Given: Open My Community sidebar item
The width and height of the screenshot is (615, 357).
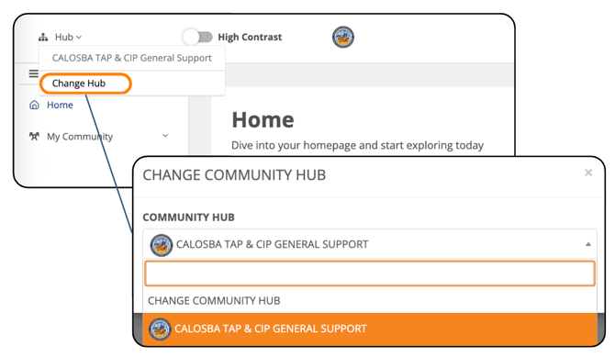Looking at the screenshot, I should coord(80,137).
